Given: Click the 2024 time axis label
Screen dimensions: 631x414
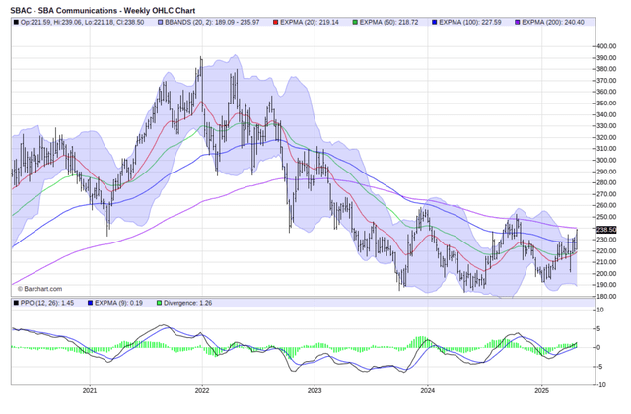Looking at the screenshot, I should (x=427, y=390).
